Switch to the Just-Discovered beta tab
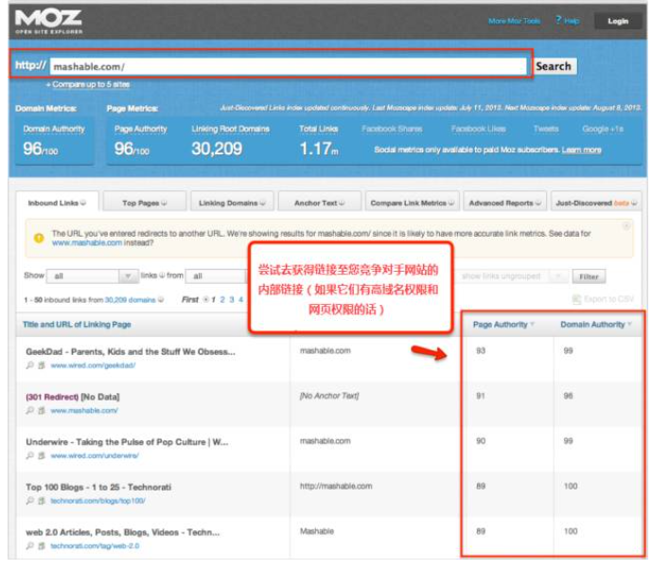670x570 pixels. 596,203
